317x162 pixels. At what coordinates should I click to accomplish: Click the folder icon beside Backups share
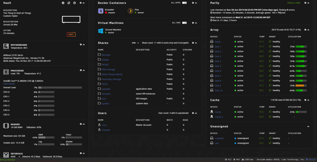click(x=99, y=55)
